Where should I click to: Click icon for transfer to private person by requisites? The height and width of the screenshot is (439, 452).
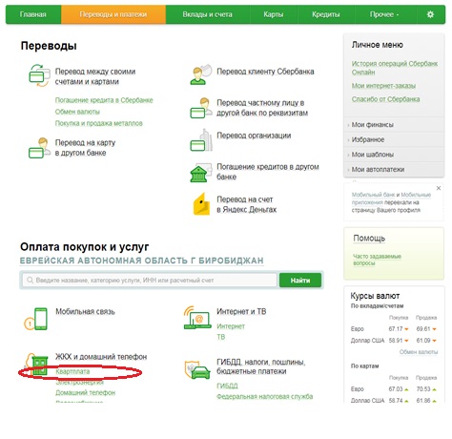[201, 108]
